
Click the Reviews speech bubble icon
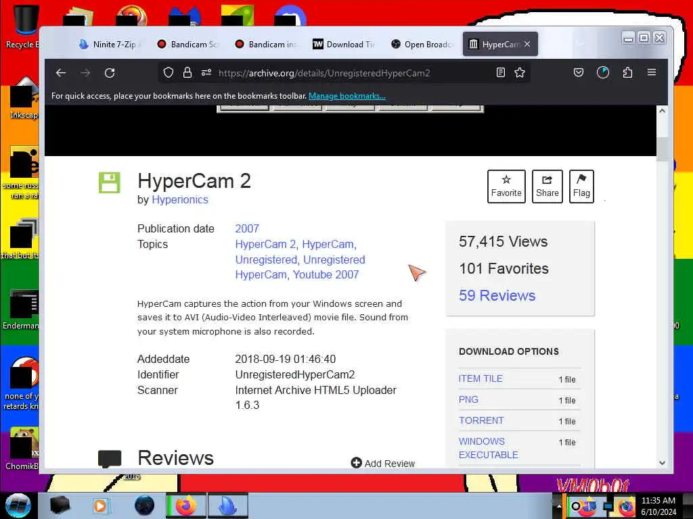(110, 459)
